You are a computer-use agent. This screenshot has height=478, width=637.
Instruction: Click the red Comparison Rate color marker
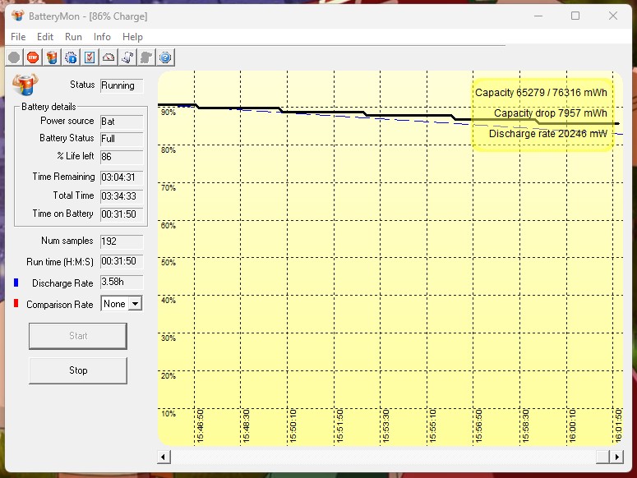click(x=16, y=304)
